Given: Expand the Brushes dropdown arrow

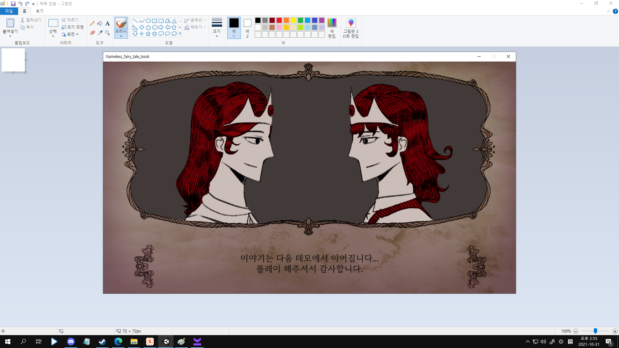Looking at the screenshot, I should [121, 36].
